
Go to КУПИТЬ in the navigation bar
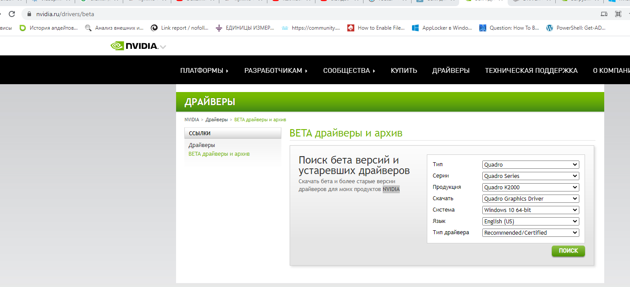pos(404,71)
